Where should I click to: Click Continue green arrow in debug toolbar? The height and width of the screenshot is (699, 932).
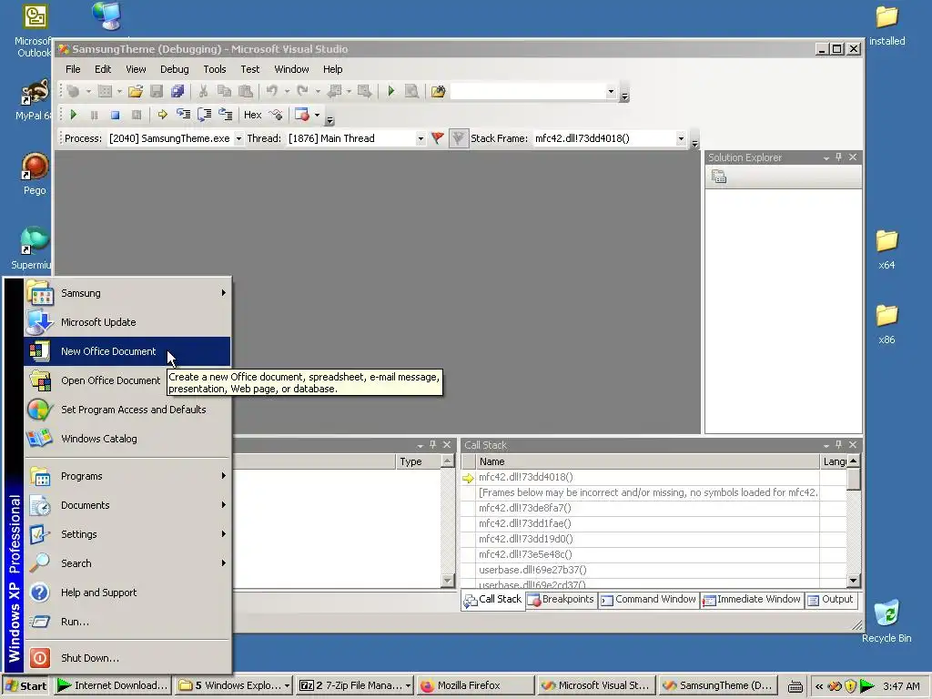(73, 115)
